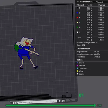Click filament 5 model weight 0.30 g
The image size is (108, 108).
(x=89, y=30)
